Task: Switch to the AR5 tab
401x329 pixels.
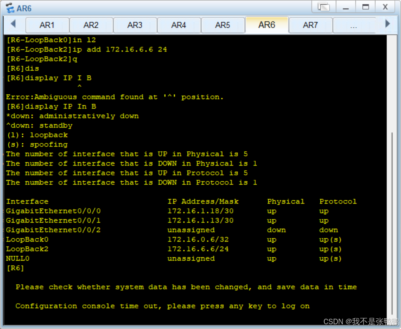Action: [223, 25]
